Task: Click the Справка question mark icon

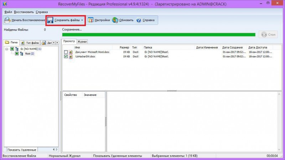Action: tap(139, 20)
